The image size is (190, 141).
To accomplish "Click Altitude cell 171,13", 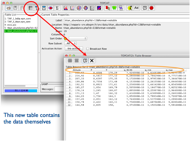I will tap(80, 93).
